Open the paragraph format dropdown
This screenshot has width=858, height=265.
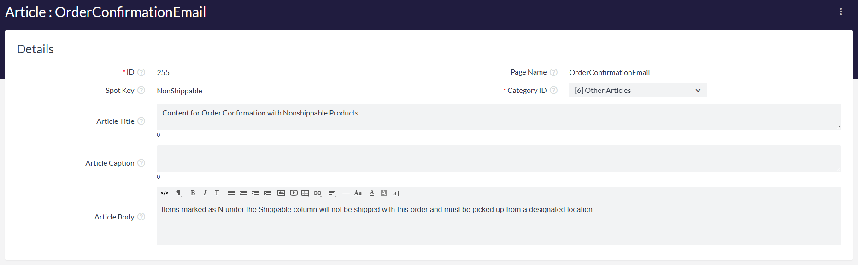(x=179, y=193)
